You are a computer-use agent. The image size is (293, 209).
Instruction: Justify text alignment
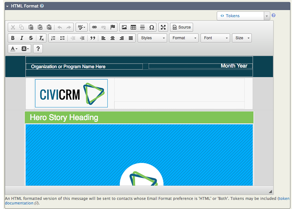tap(131, 38)
